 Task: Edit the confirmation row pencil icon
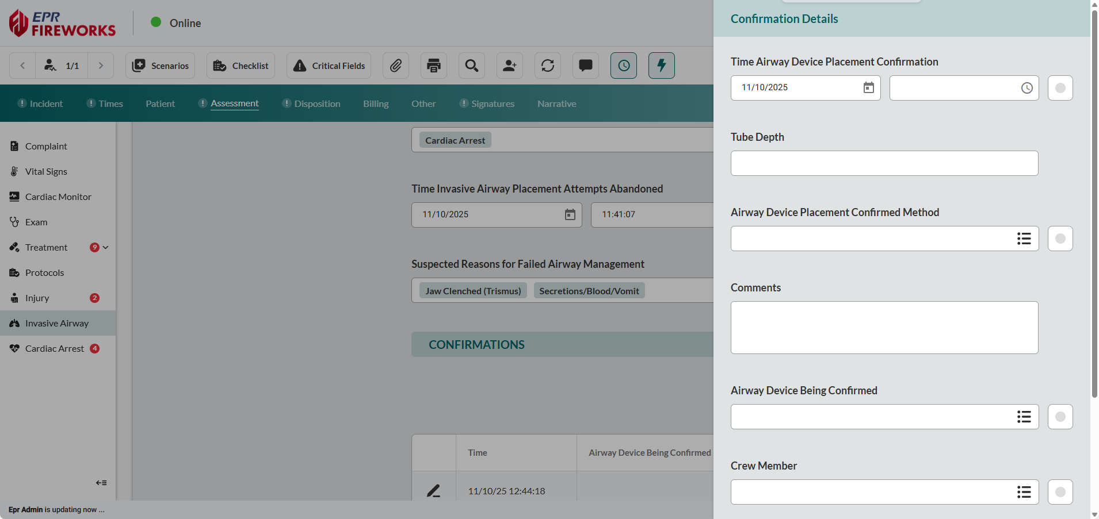[x=434, y=491]
